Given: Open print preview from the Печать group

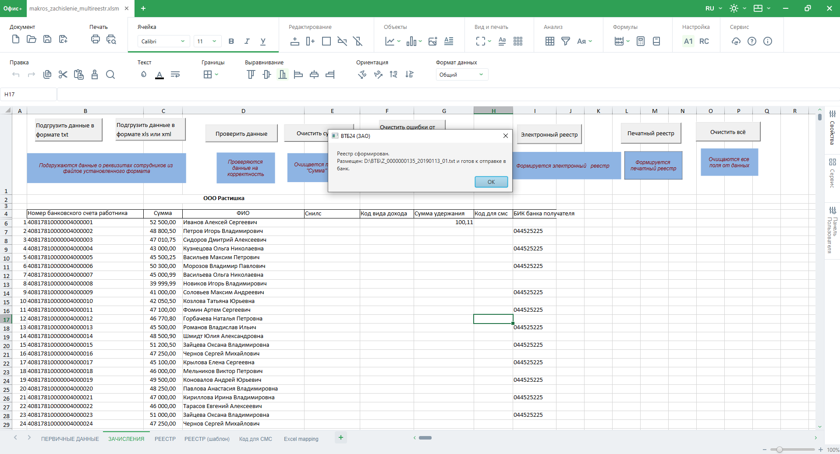Looking at the screenshot, I should (111, 39).
